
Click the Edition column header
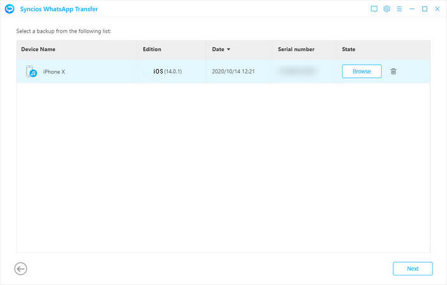[x=152, y=49]
